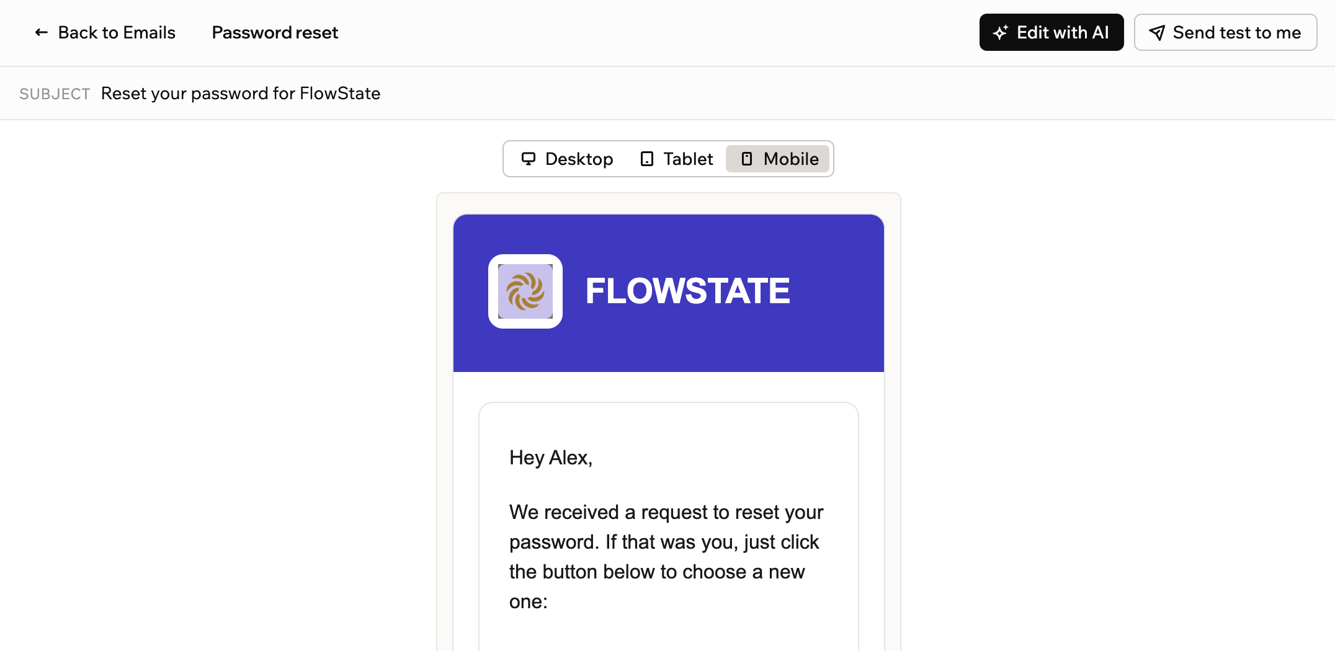Click the FlowState swirl logo
The image size is (1335, 651).
(x=525, y=291)
